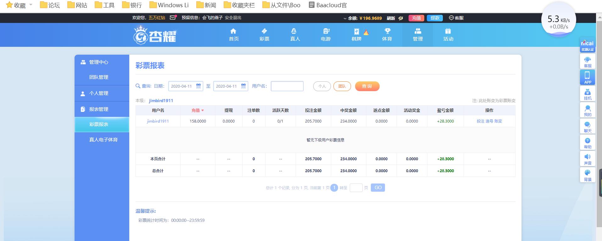
Task: Open the mail envelope icon in top bar
Action: click(173, 18)
